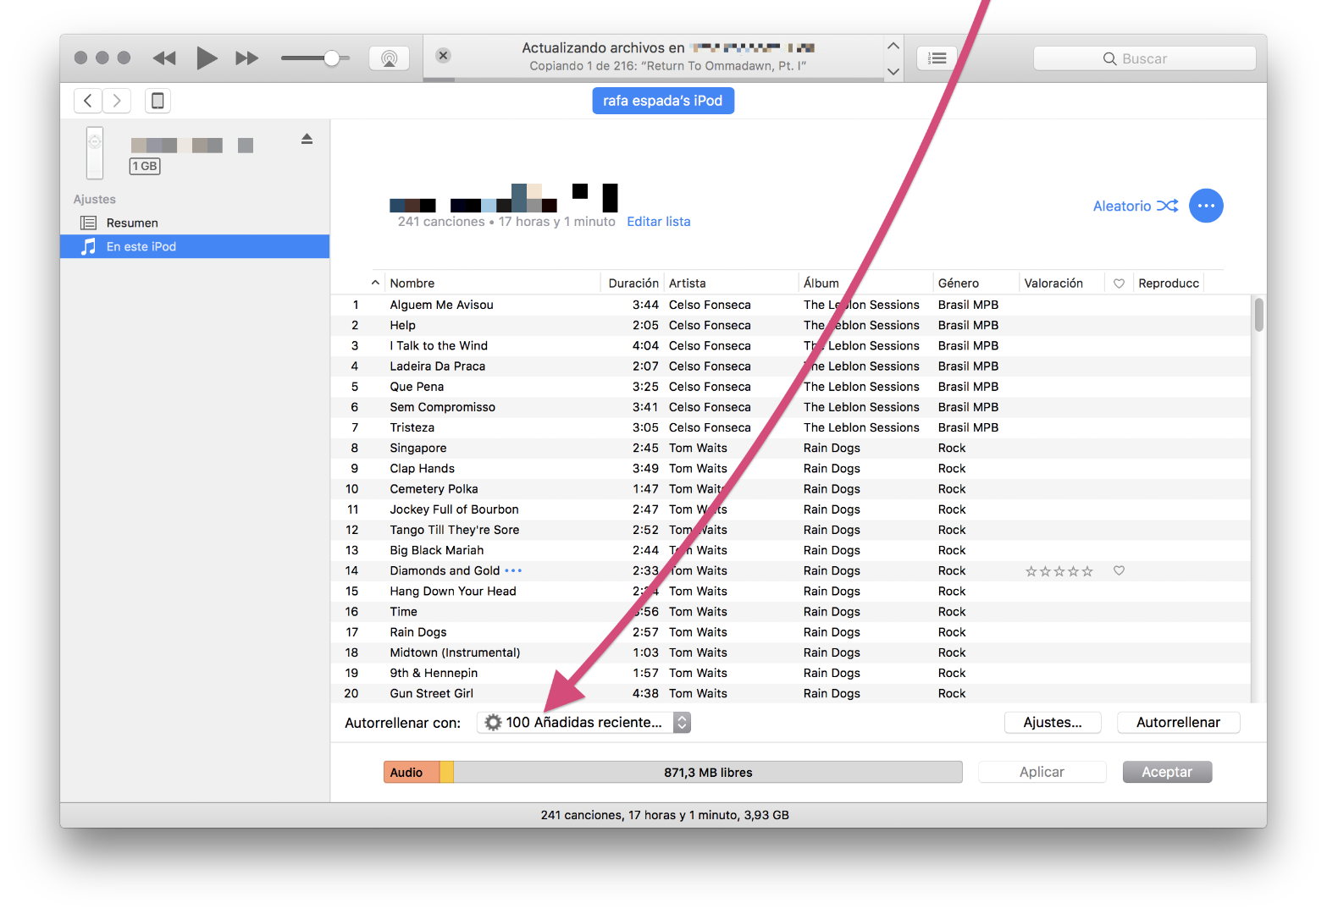Open options dots for Diamonds and Gold

[513, 571]
